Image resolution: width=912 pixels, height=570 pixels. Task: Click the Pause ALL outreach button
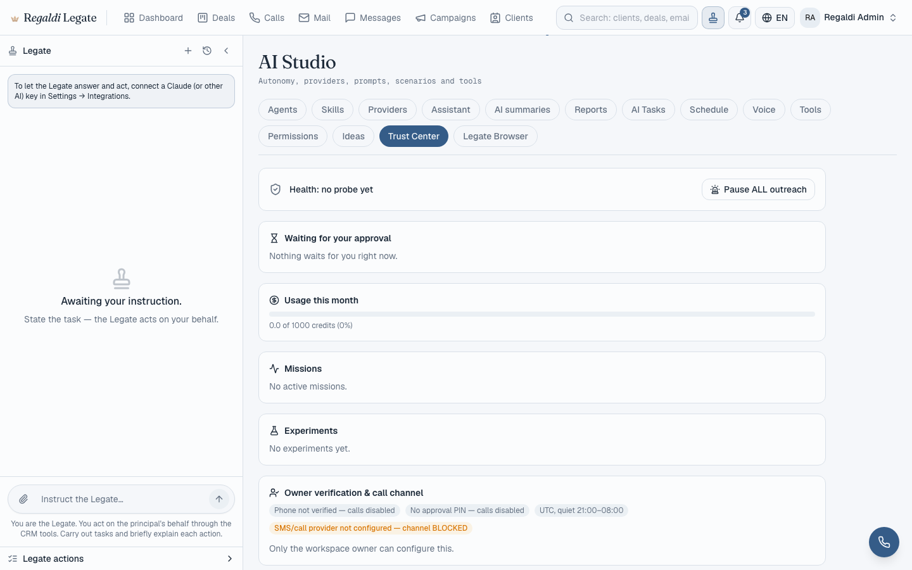[x=758, y=189]
